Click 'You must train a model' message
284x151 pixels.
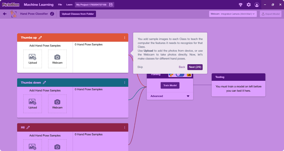[238, 88]
